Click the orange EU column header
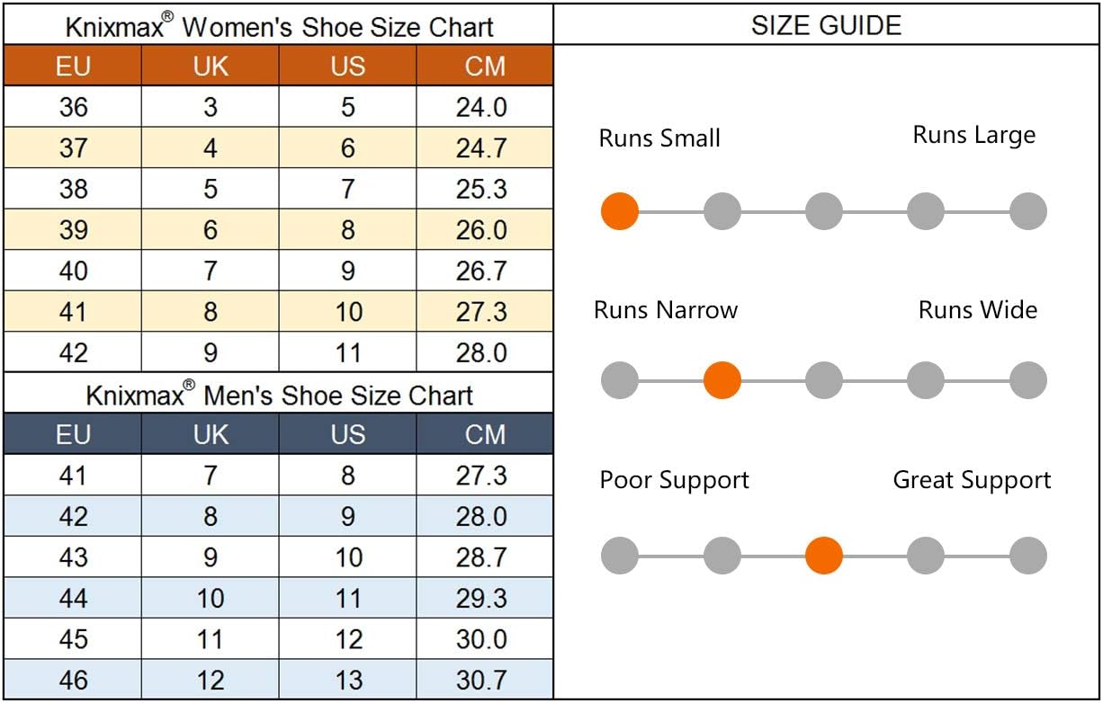The image size is (1103, 703). 73,67
